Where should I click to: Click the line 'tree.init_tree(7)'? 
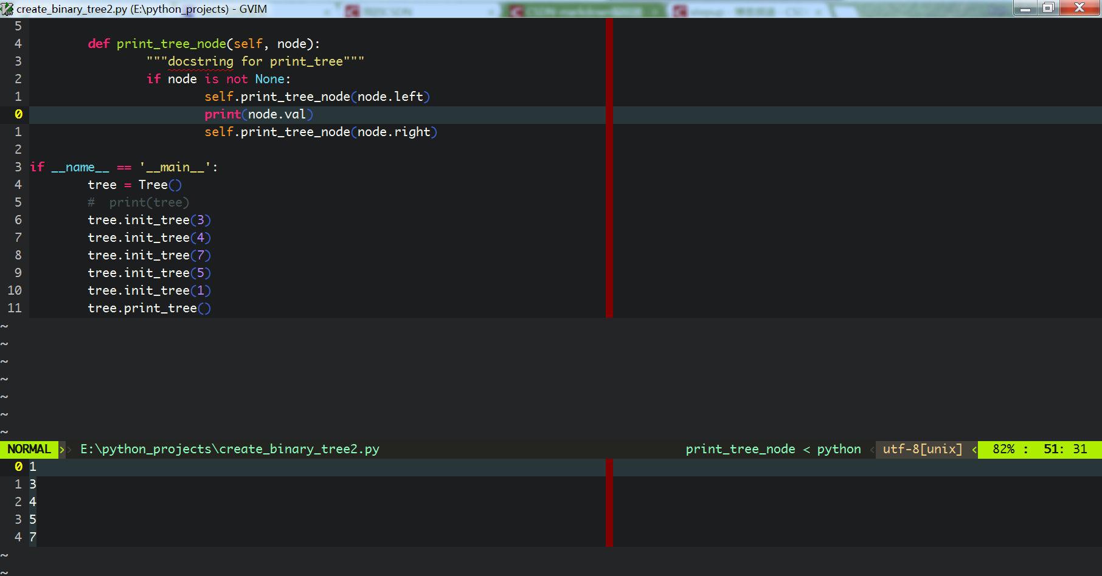150,255
